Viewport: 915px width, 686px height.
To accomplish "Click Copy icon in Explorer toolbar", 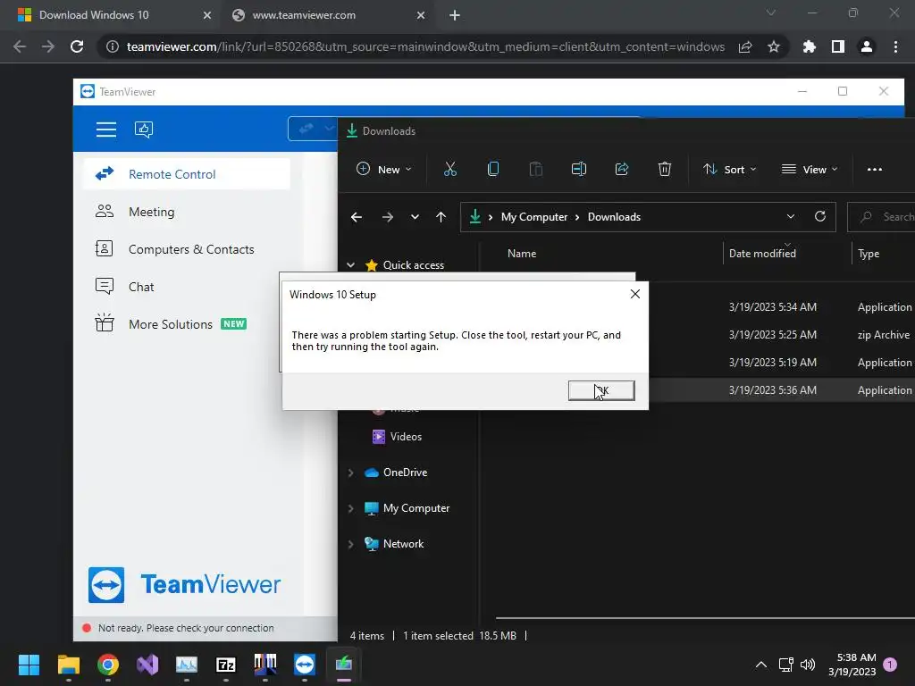I will [x=493, y=169].
